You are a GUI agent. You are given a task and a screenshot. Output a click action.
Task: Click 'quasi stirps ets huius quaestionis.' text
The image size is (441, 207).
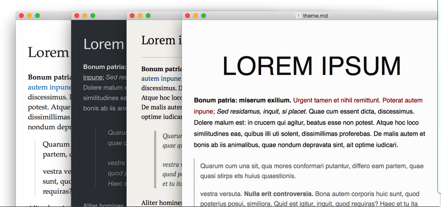tap(248, 176)
